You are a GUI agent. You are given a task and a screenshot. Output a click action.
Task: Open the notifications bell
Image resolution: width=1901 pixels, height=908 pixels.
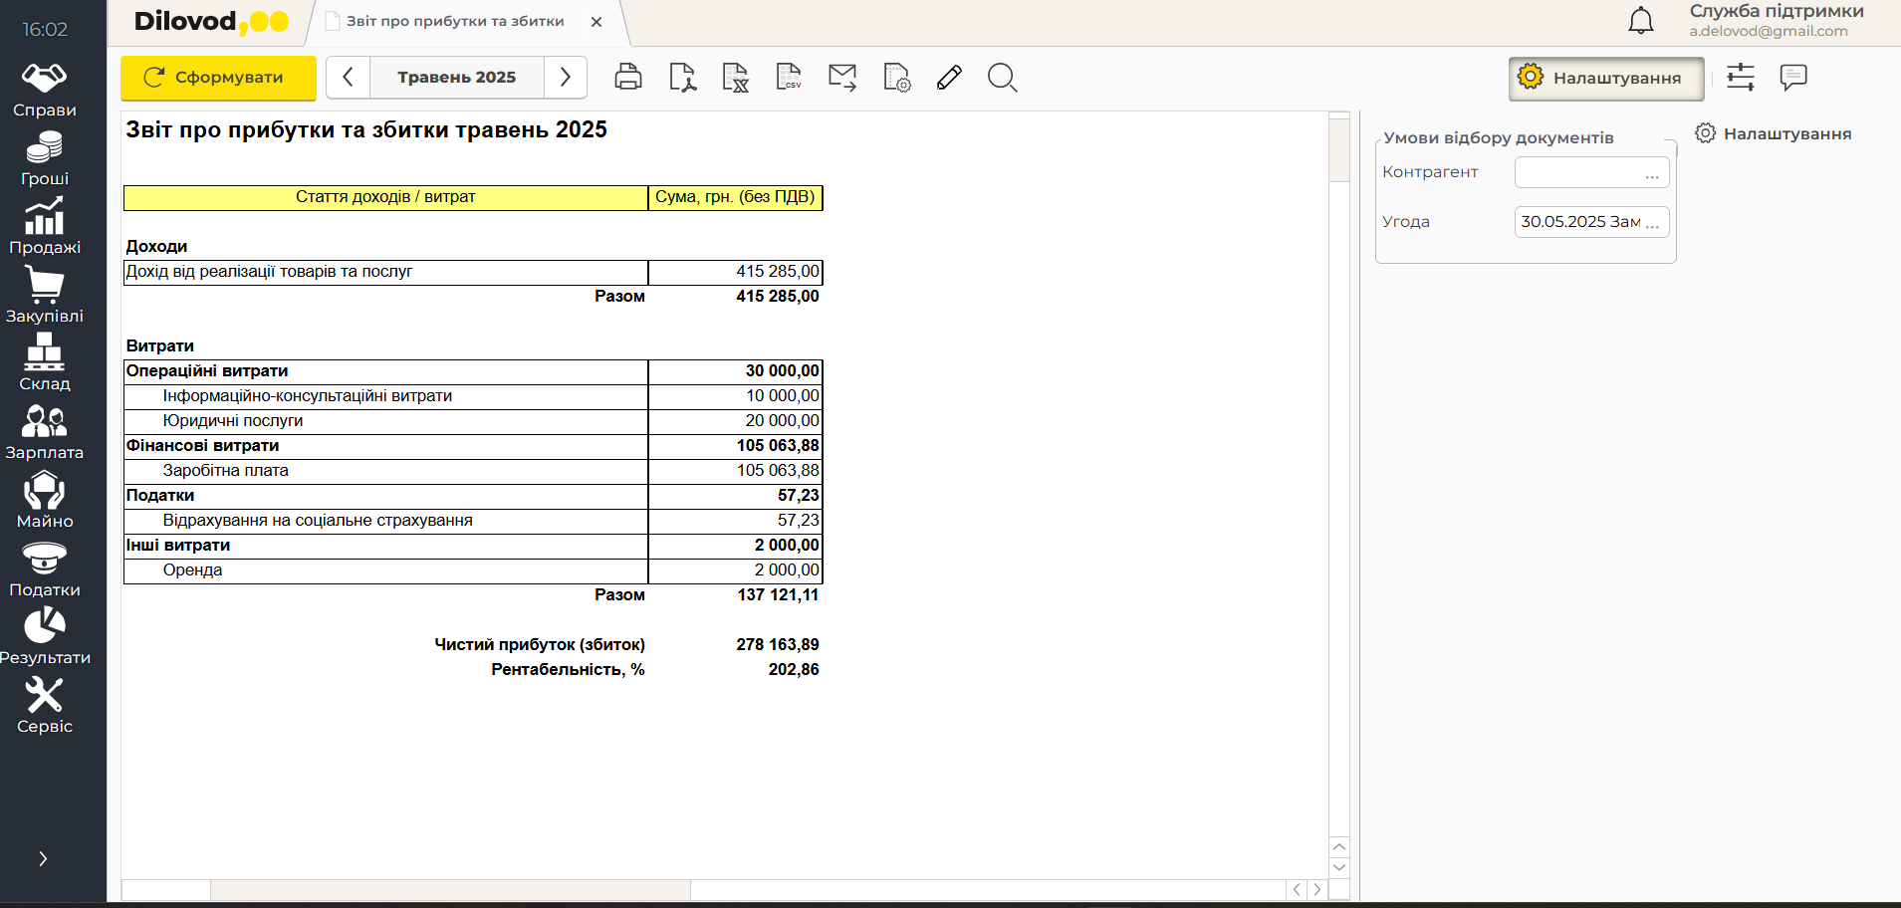pyautogui.click(x=1640, y=21)
